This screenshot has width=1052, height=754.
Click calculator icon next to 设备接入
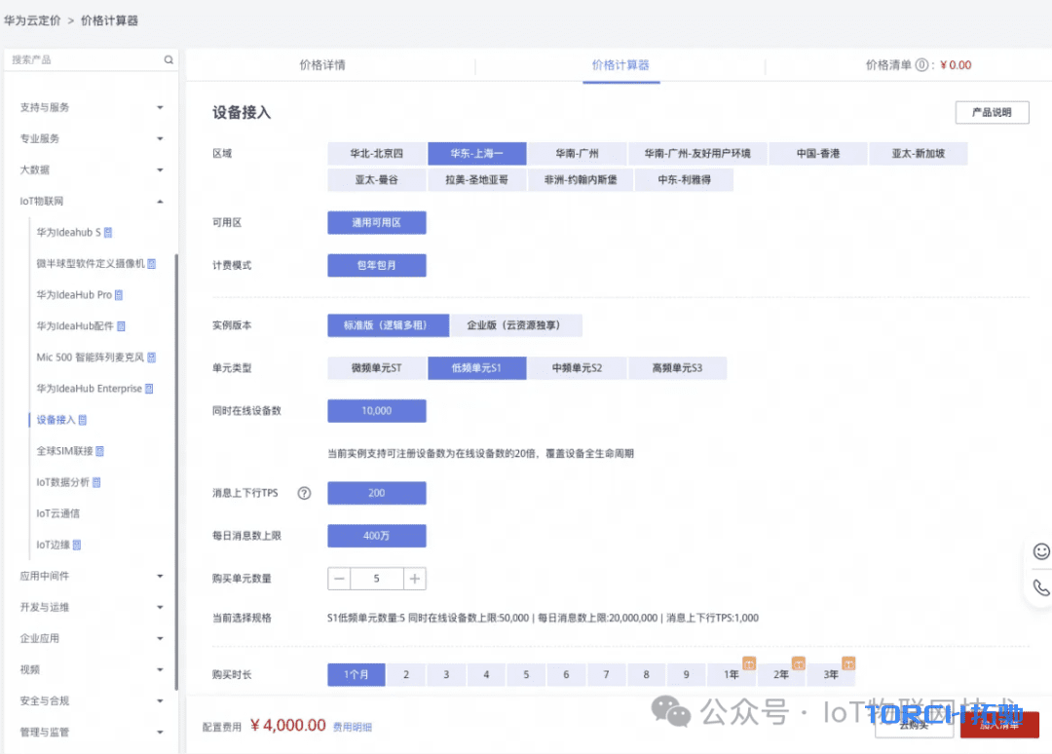[x=83, y=420]
